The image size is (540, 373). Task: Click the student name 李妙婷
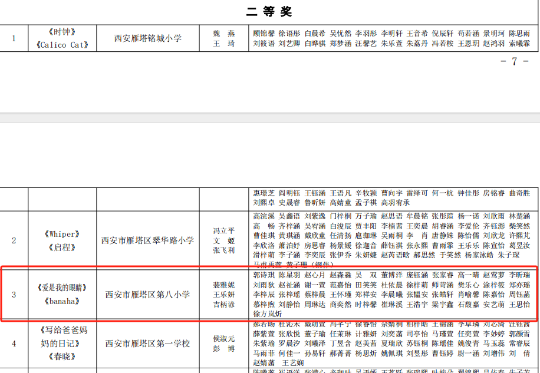click(494, 334)
